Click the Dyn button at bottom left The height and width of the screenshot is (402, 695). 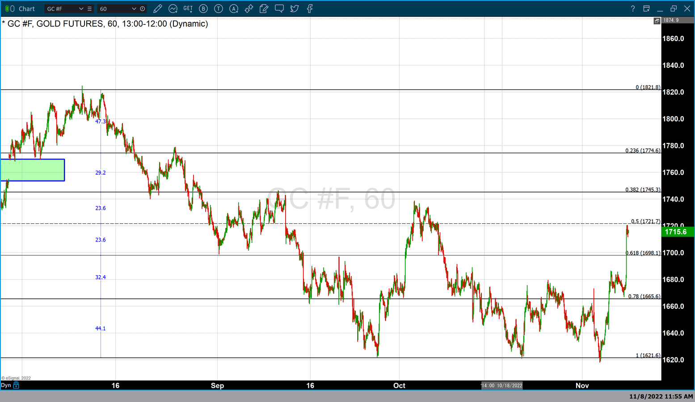(x=6, y=385)
